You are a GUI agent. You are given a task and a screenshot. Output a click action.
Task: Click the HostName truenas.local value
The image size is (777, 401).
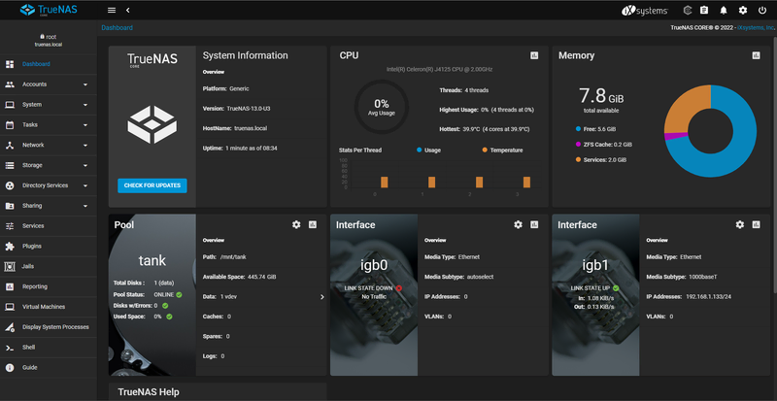pyautogui.click(x=251, y=128)
